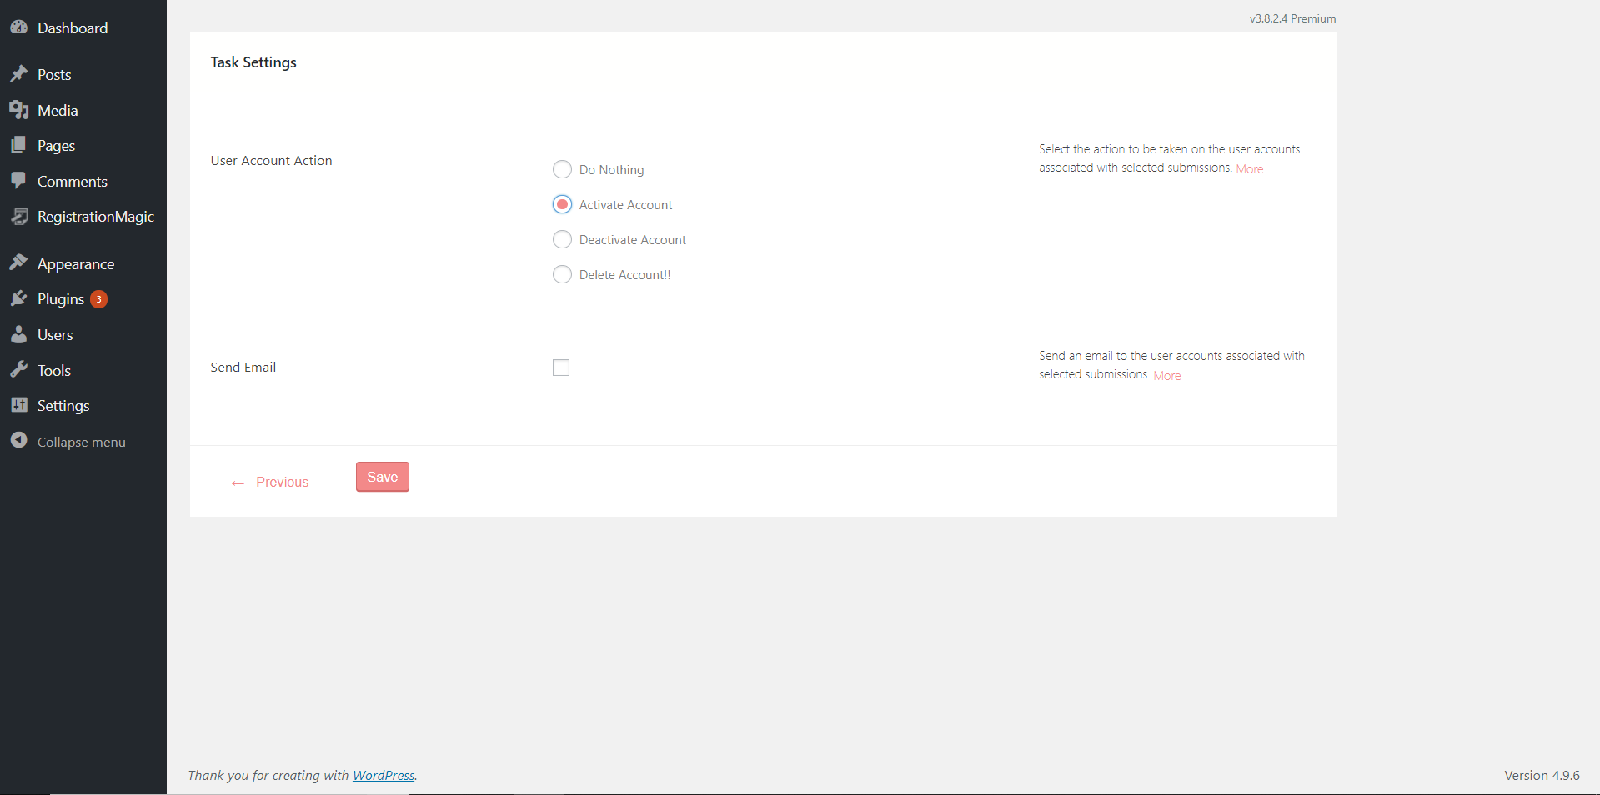1600x795 pixels.
Task: Open More link for User Account Action
Action: point(1249,169)
